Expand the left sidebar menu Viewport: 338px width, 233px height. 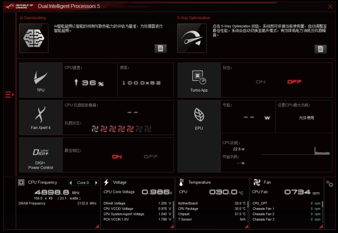[9, 95]
